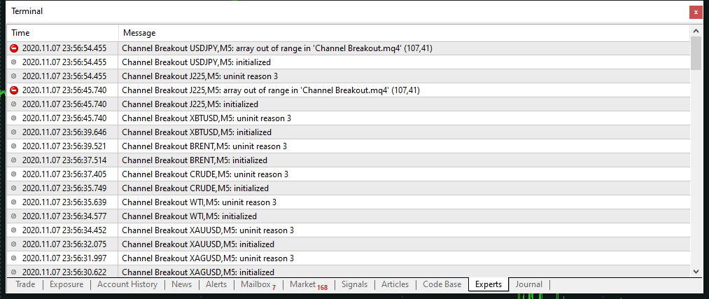Viewport: 709px width, 299px height.
Task: Click gray info icon on USDJPY initialized row
Action: [x=14, y=62]
